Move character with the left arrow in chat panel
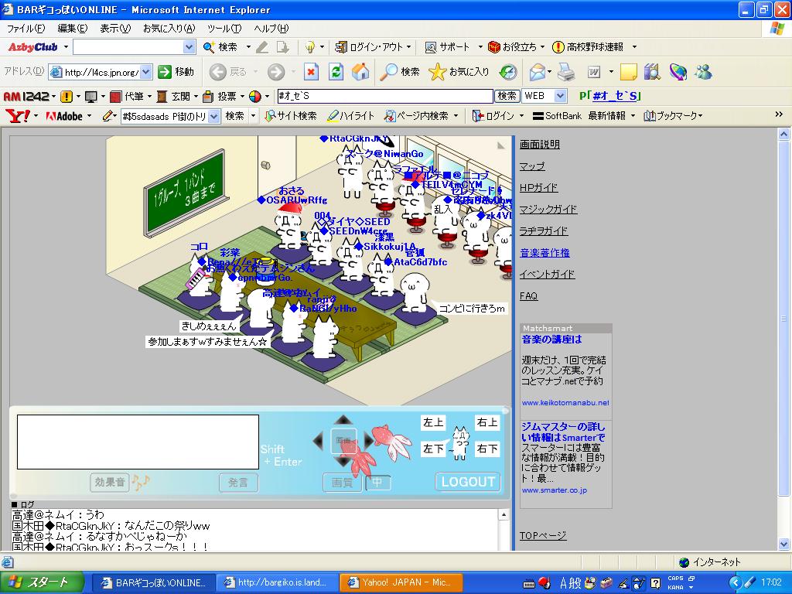Screen dimensions: 792x594 coord(318,440)
